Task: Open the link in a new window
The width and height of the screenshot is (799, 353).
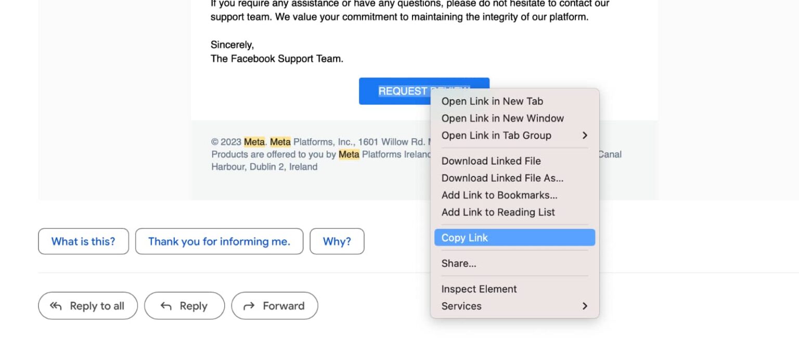Action: click(x=502, y=118)
